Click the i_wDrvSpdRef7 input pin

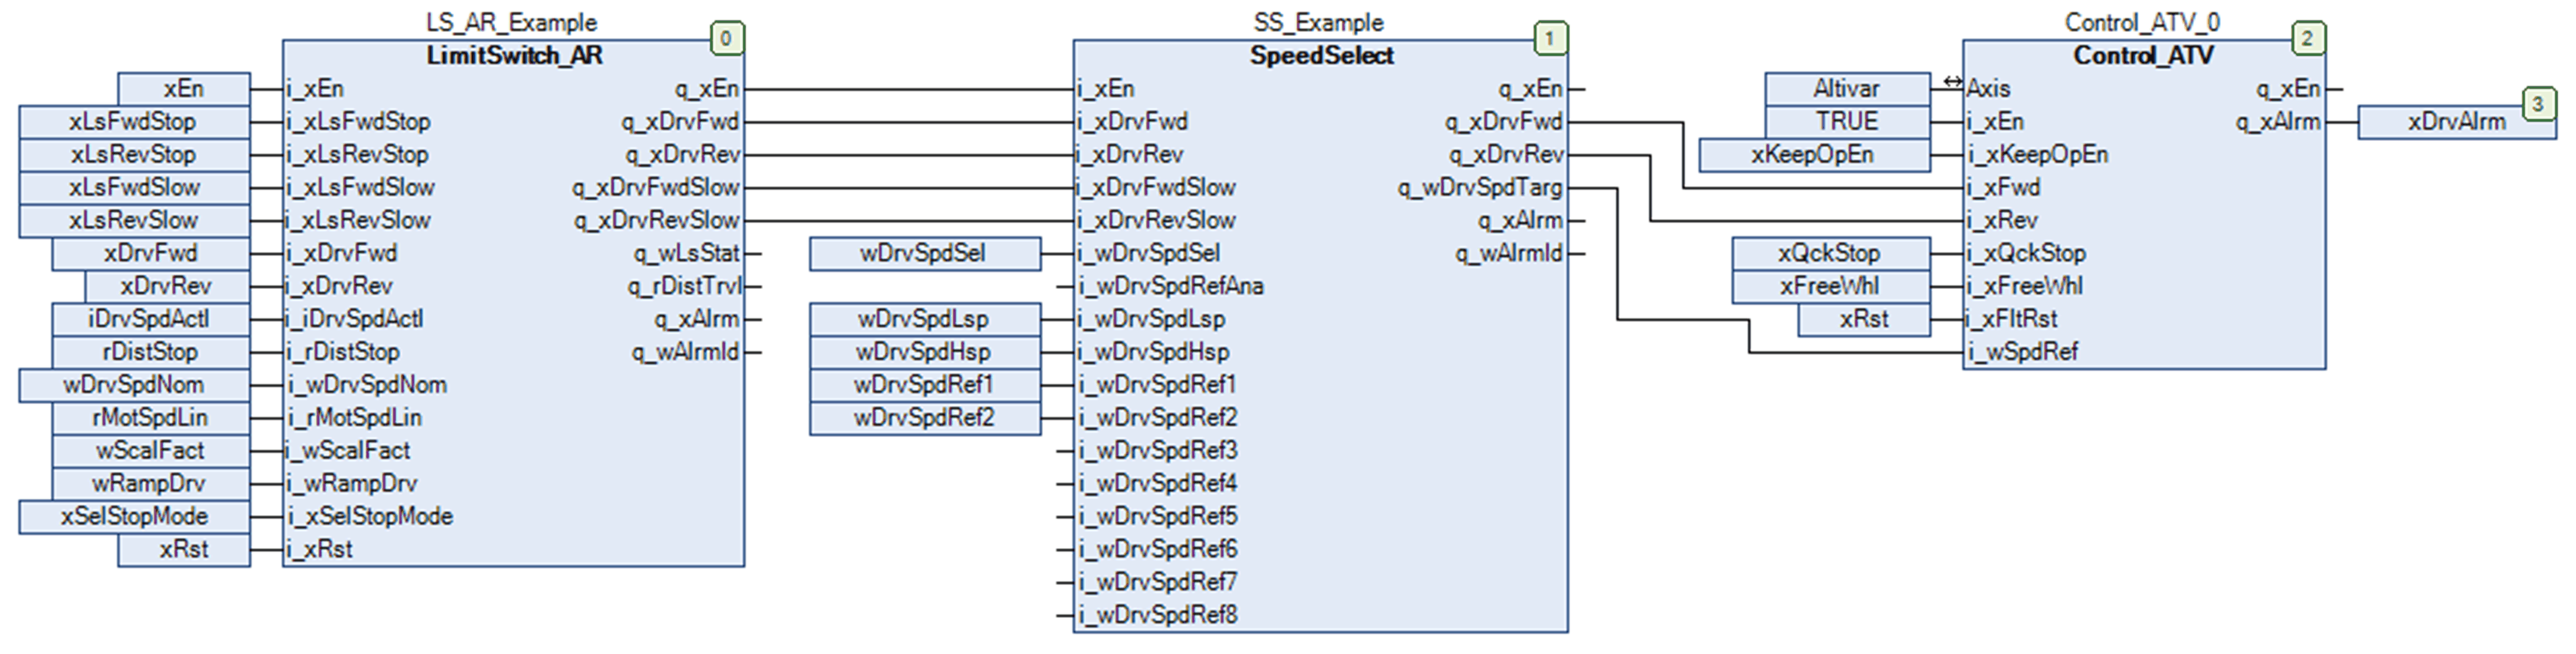pyautogui.click(x=1158, y=583)
